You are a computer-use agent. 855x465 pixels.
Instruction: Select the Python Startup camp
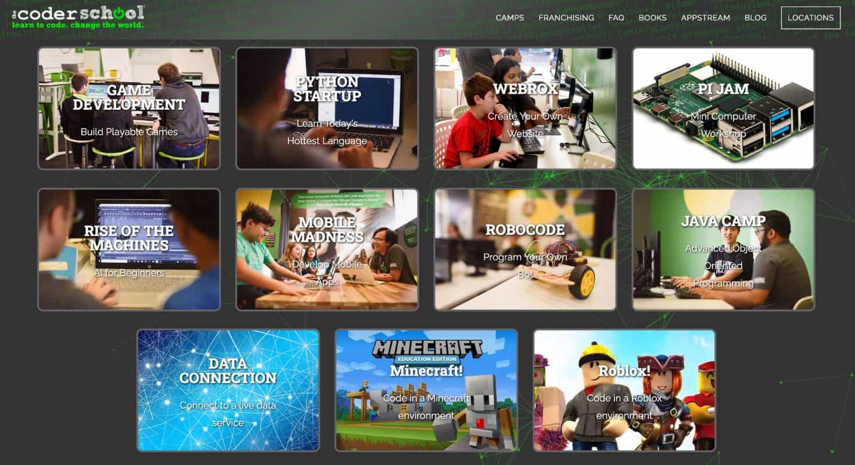click(x=327, y=108)
